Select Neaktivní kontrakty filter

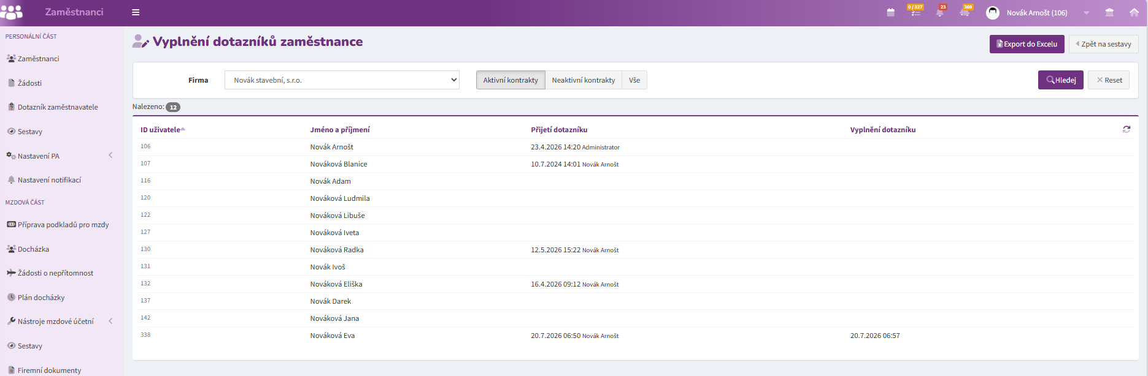[x=584, y=80]
